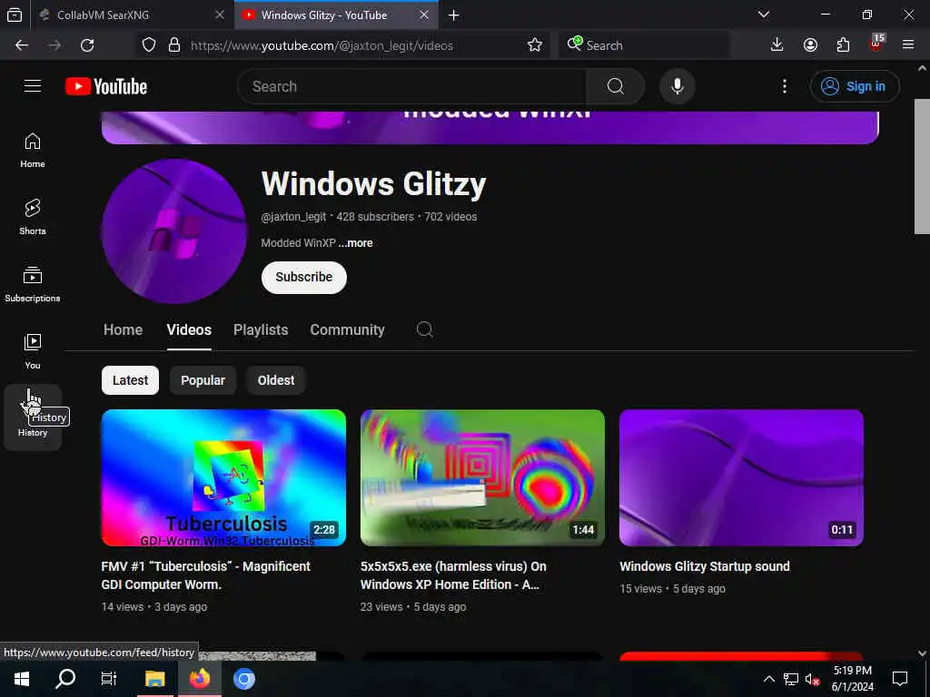Open Firefox downloads panel
The height and width of the screenshot is (697, 930).
click(x=777, y=45)
